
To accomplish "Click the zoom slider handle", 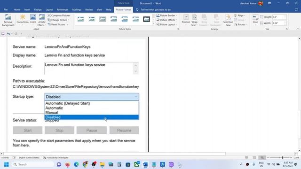I will point(283,158).
